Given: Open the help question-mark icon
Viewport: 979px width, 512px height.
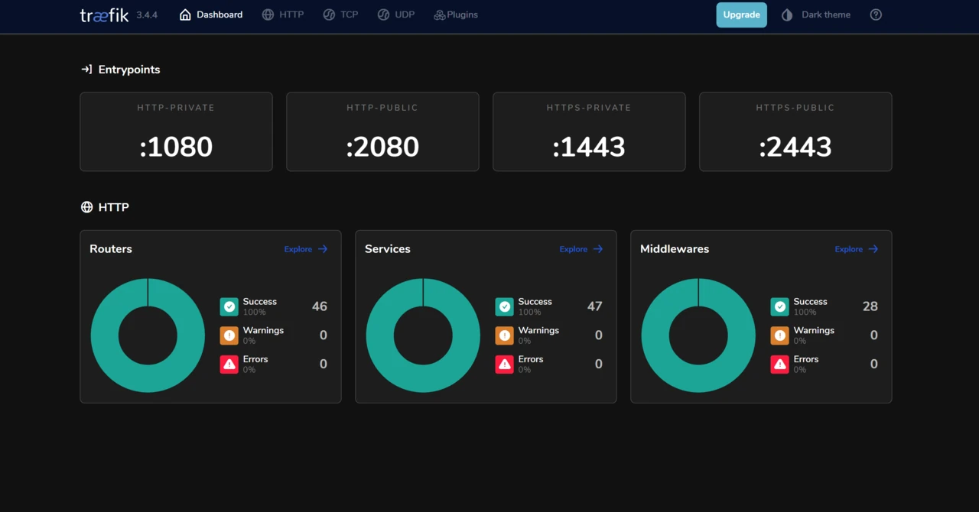Looking at the screenshot, I should pyautogui.click(x=875, y=15).
